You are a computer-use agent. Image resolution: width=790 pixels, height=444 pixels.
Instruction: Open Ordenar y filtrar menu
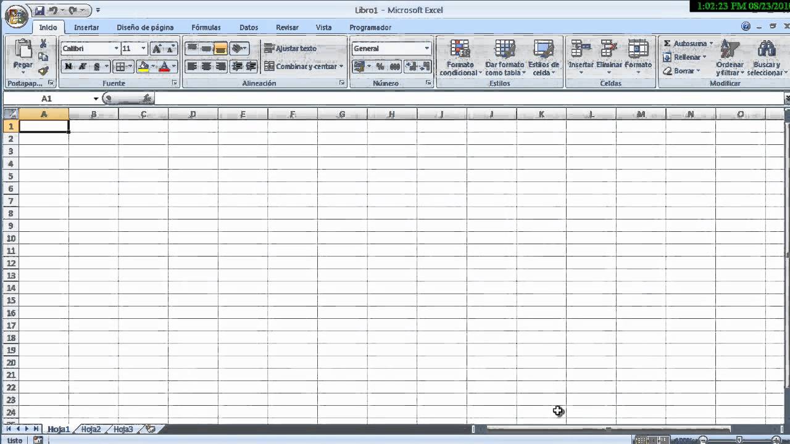tap(730, 58)
